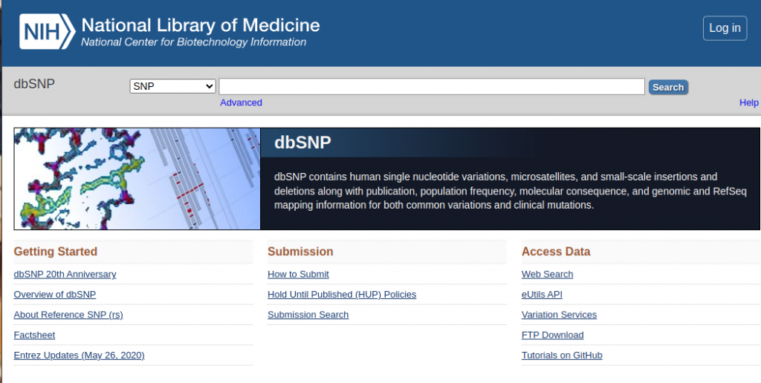The height and width of the screenshot is (383, 761).
Task: Open National Library of Medicine homepage title
Action: pyautogui.click(x=201, y=24)
